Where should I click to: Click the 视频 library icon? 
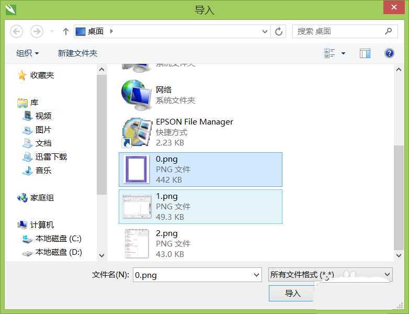(x=27, y=116)
